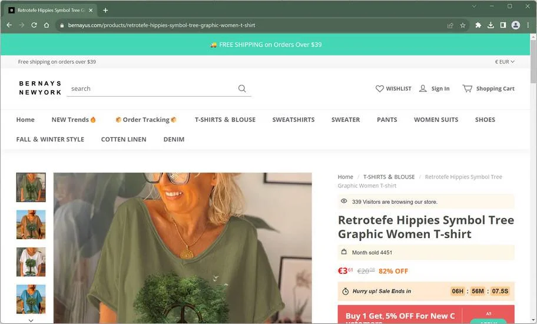The width and height of the screenshot is (537, 324).
Task: Click the product title text
Action: pyautogui.click(x=426, y=227)
